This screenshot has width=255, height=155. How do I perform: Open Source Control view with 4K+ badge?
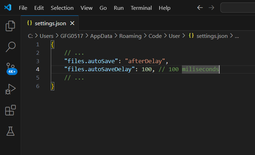point(10,68)
